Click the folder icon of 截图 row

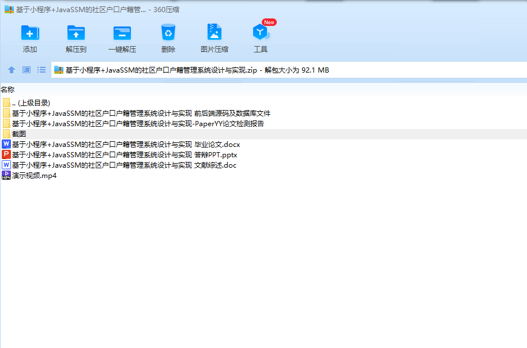[6, 134]
